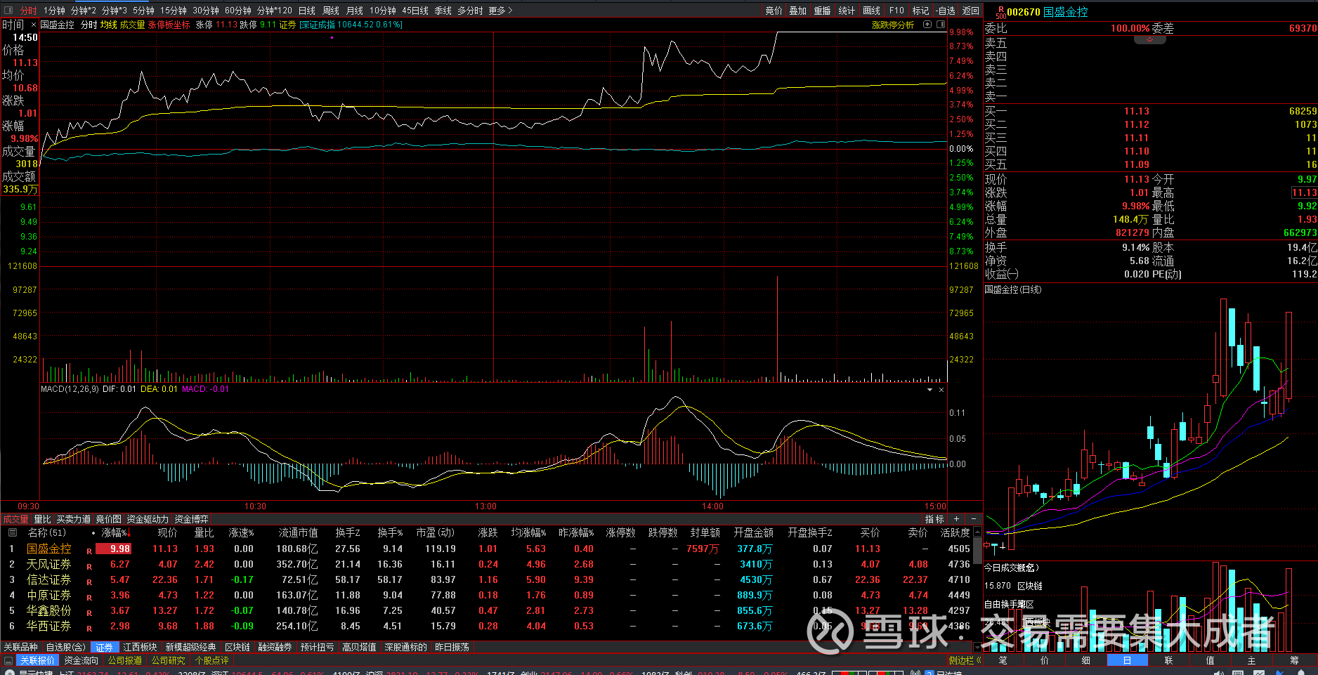This screenshot has height=675, width=1318.
Task: Select the 60分钟 period tab
Action: (x=238, y=11)
